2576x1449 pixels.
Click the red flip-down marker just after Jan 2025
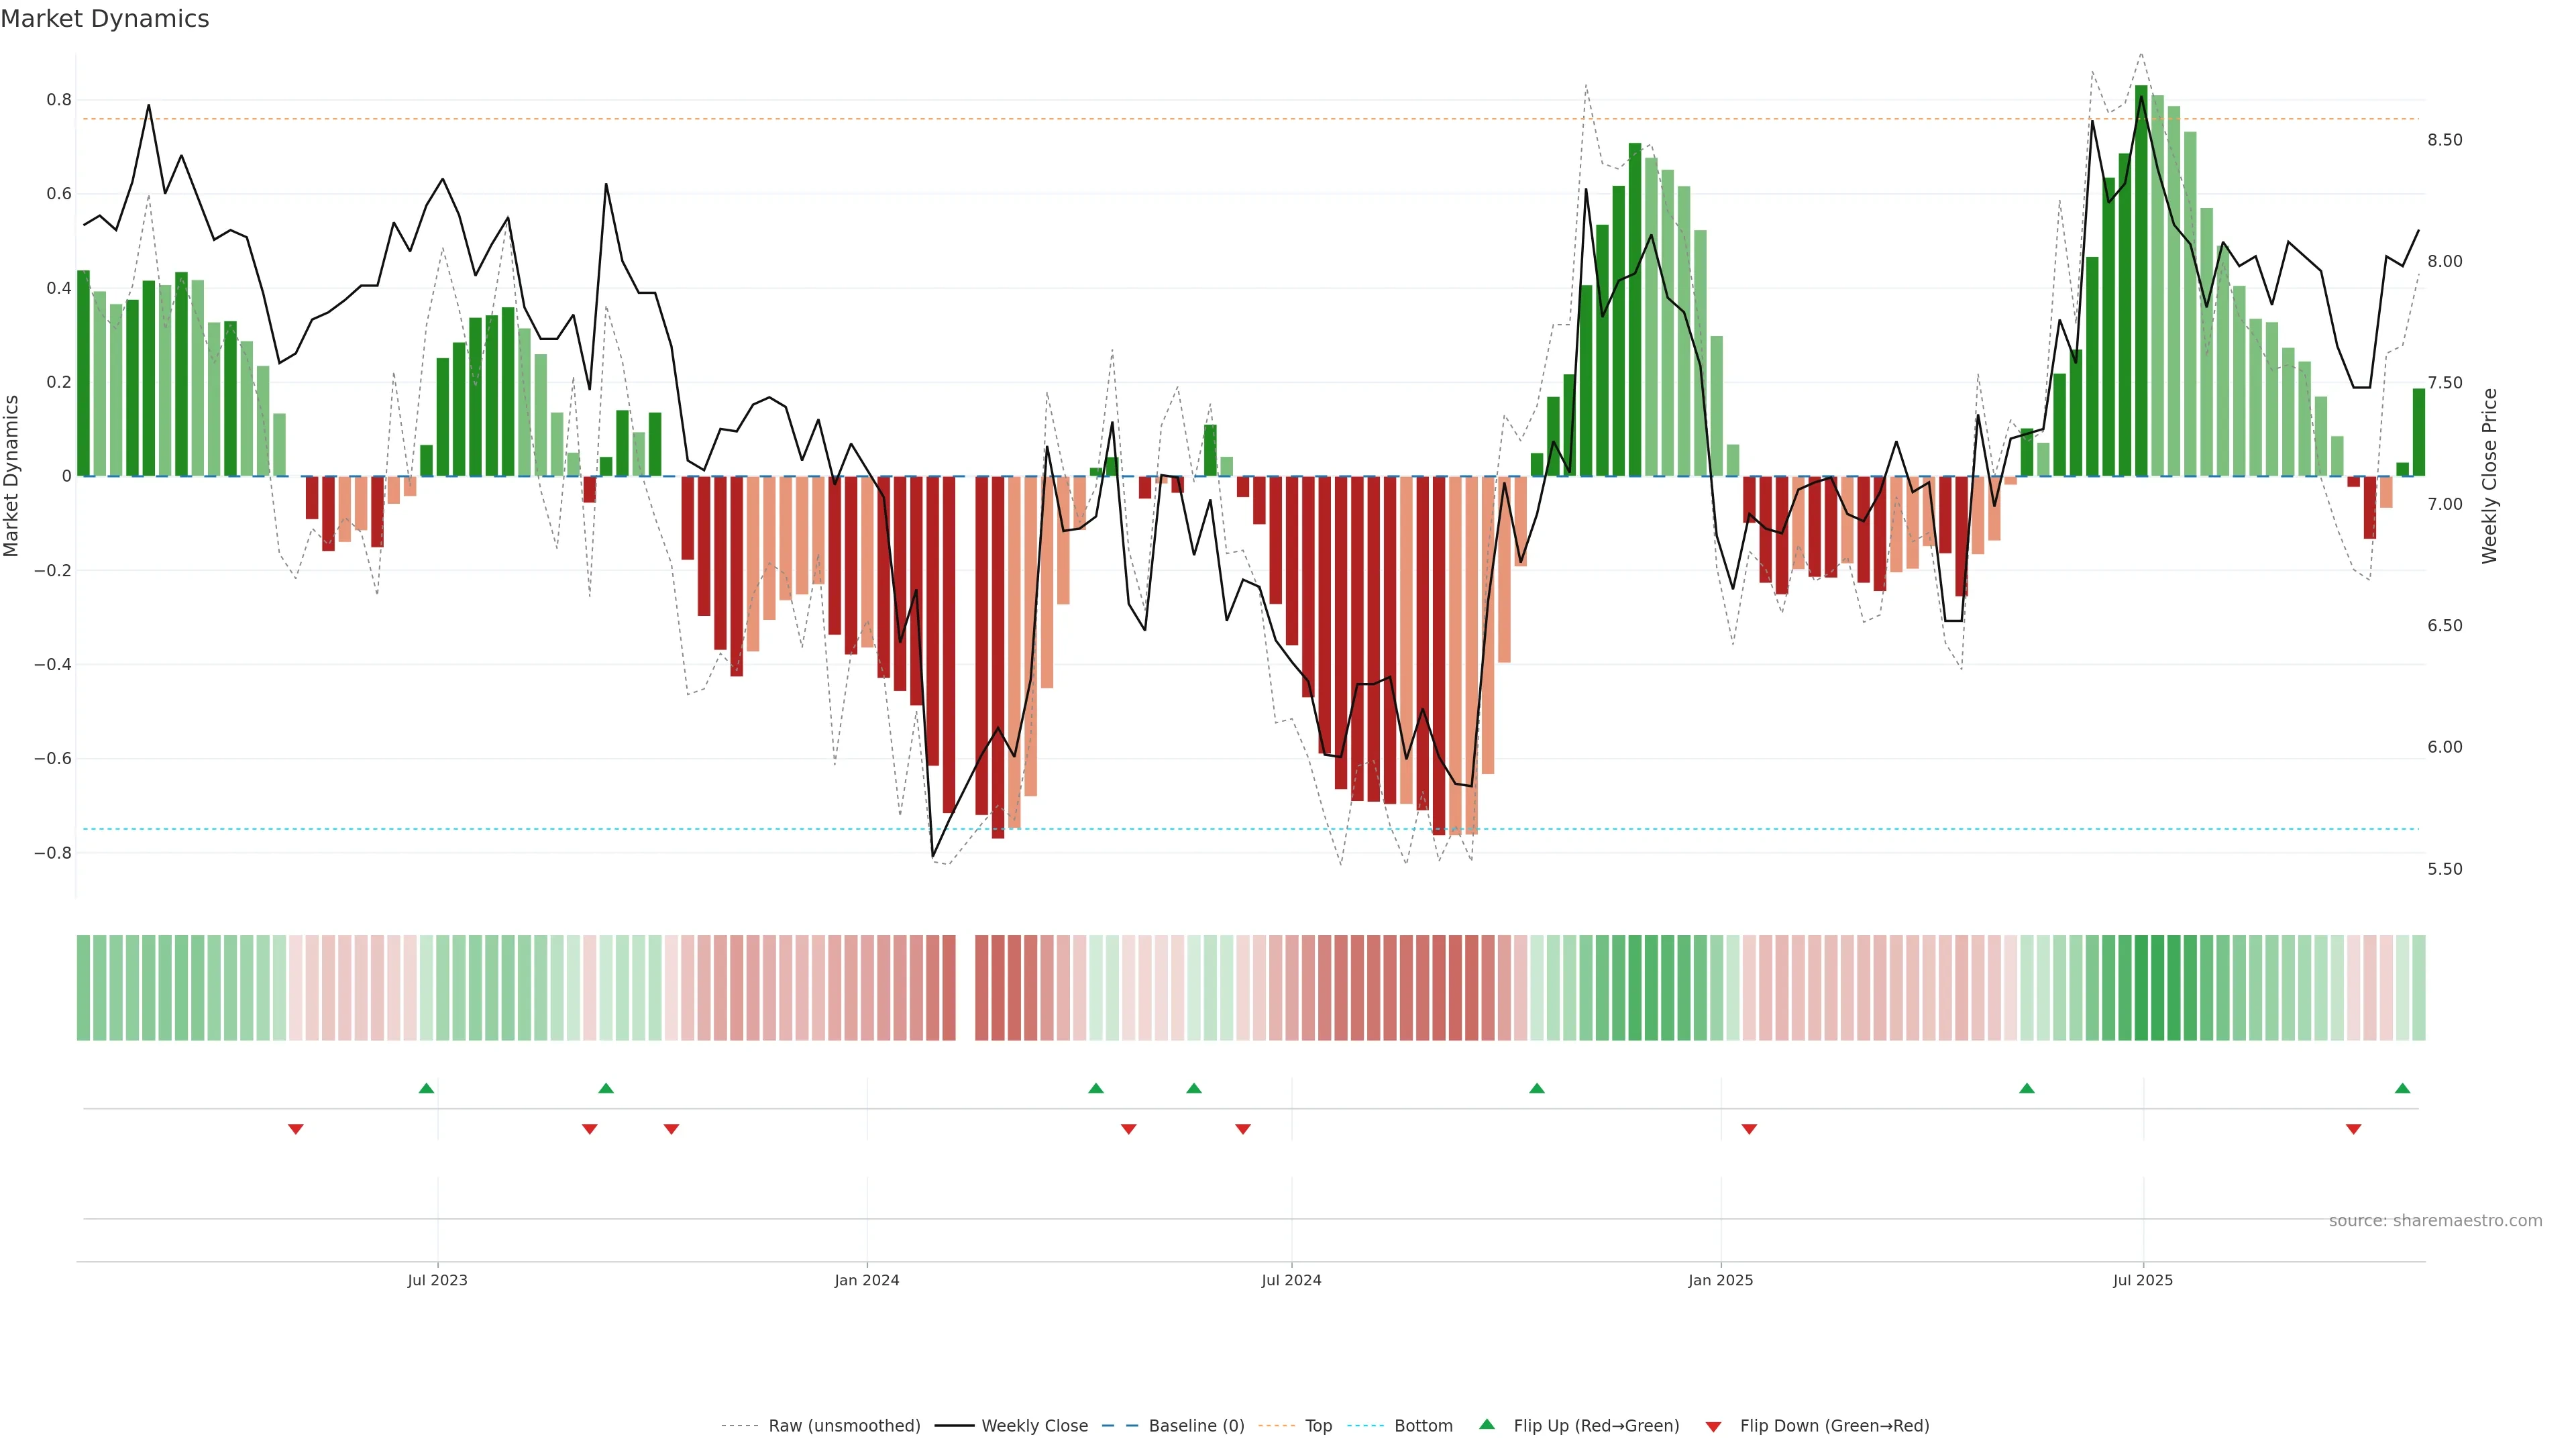1749,1129
